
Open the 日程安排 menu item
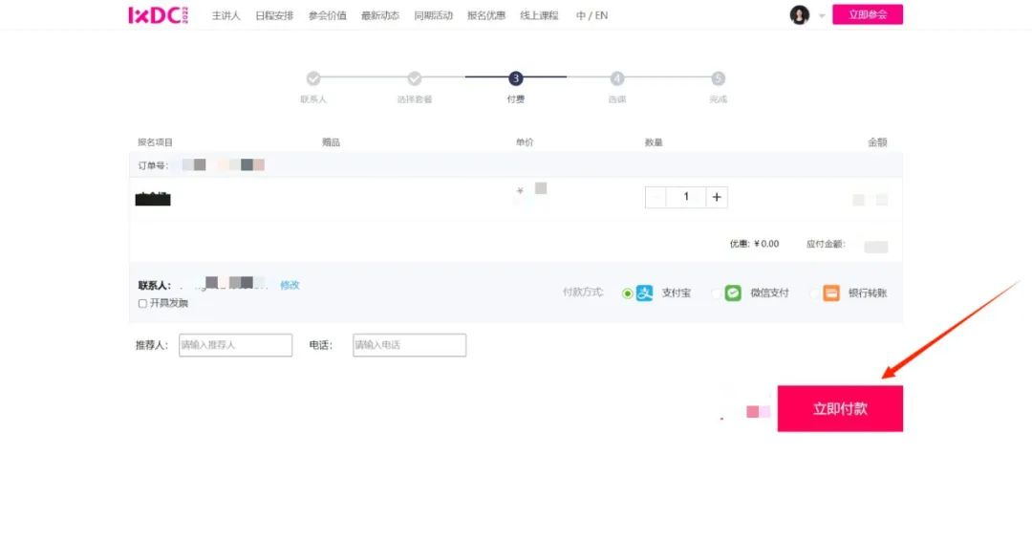274,16
